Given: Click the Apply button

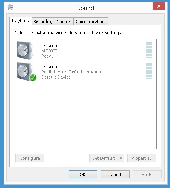Looking at the screenshot, I should 147,175.
